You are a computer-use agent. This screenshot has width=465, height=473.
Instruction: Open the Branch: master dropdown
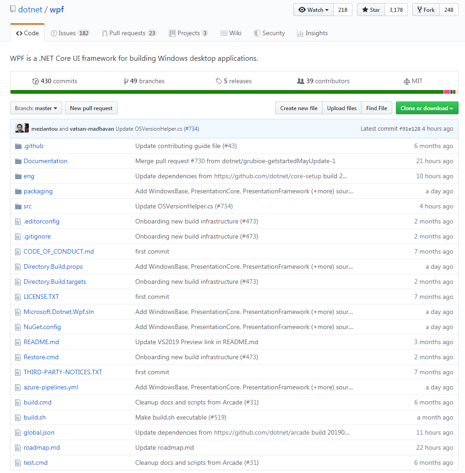[x=36, y=108]
